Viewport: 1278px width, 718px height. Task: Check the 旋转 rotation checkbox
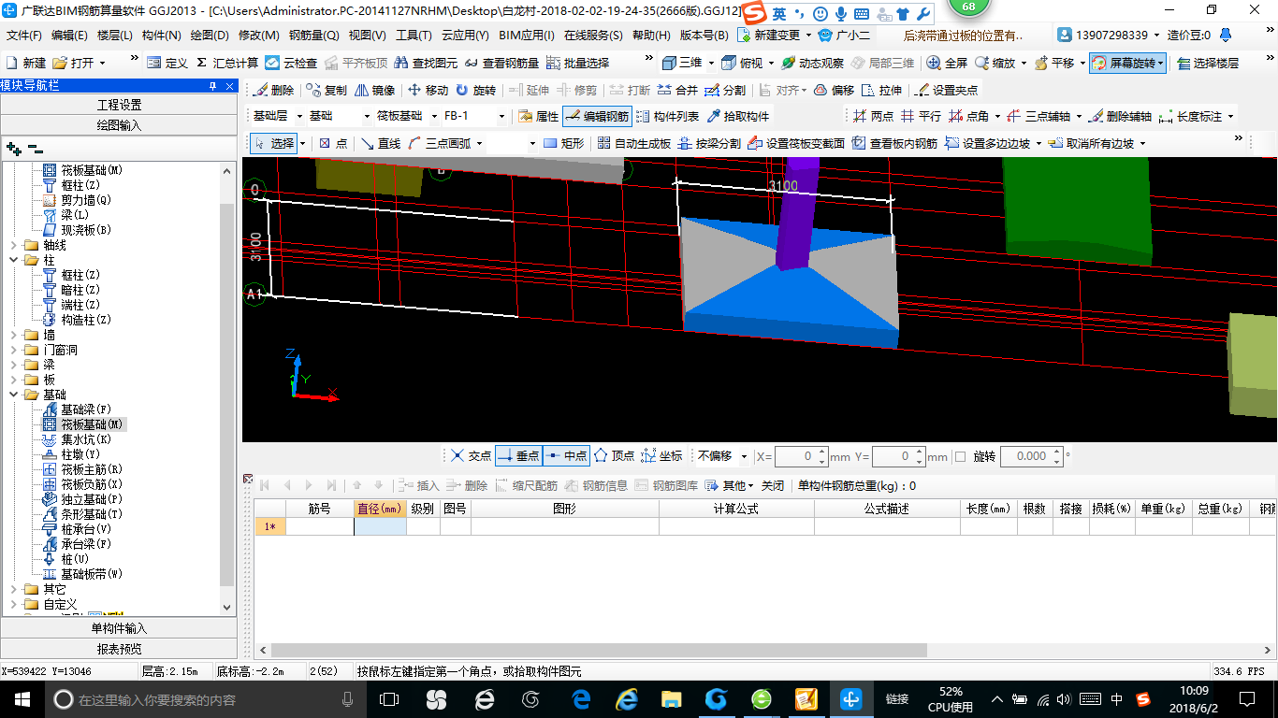point(960,456)
